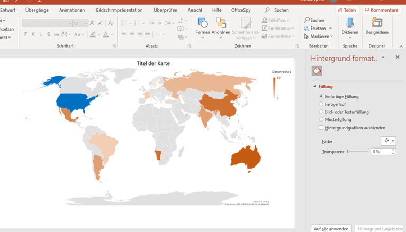Decrease font size with the small A icon

click(101, 23)
